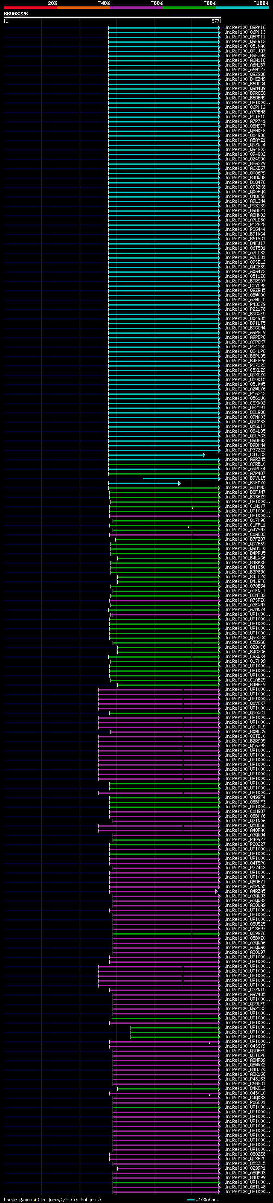Click the green alignment line for UniRef100_B4K8L2
Viewport: 273px width, 1203px height.
click(x=169, y=1089)
